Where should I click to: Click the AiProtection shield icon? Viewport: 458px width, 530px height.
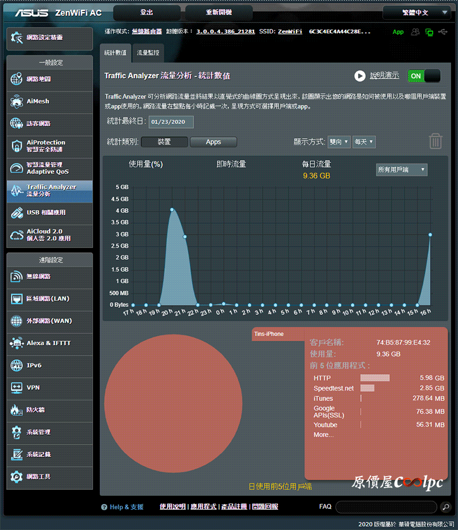[17, 146]
